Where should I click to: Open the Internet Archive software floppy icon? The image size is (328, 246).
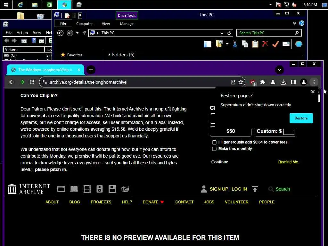(112, 189)
